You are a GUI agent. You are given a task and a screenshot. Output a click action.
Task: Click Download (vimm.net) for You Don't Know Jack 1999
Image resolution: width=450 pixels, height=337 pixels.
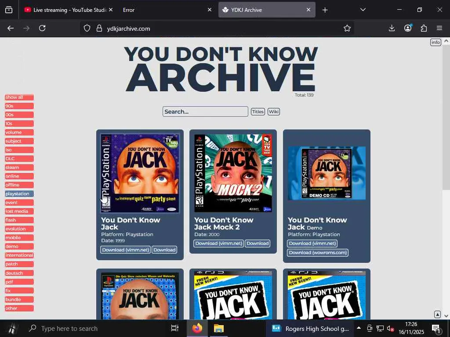(x=126, y=250)
